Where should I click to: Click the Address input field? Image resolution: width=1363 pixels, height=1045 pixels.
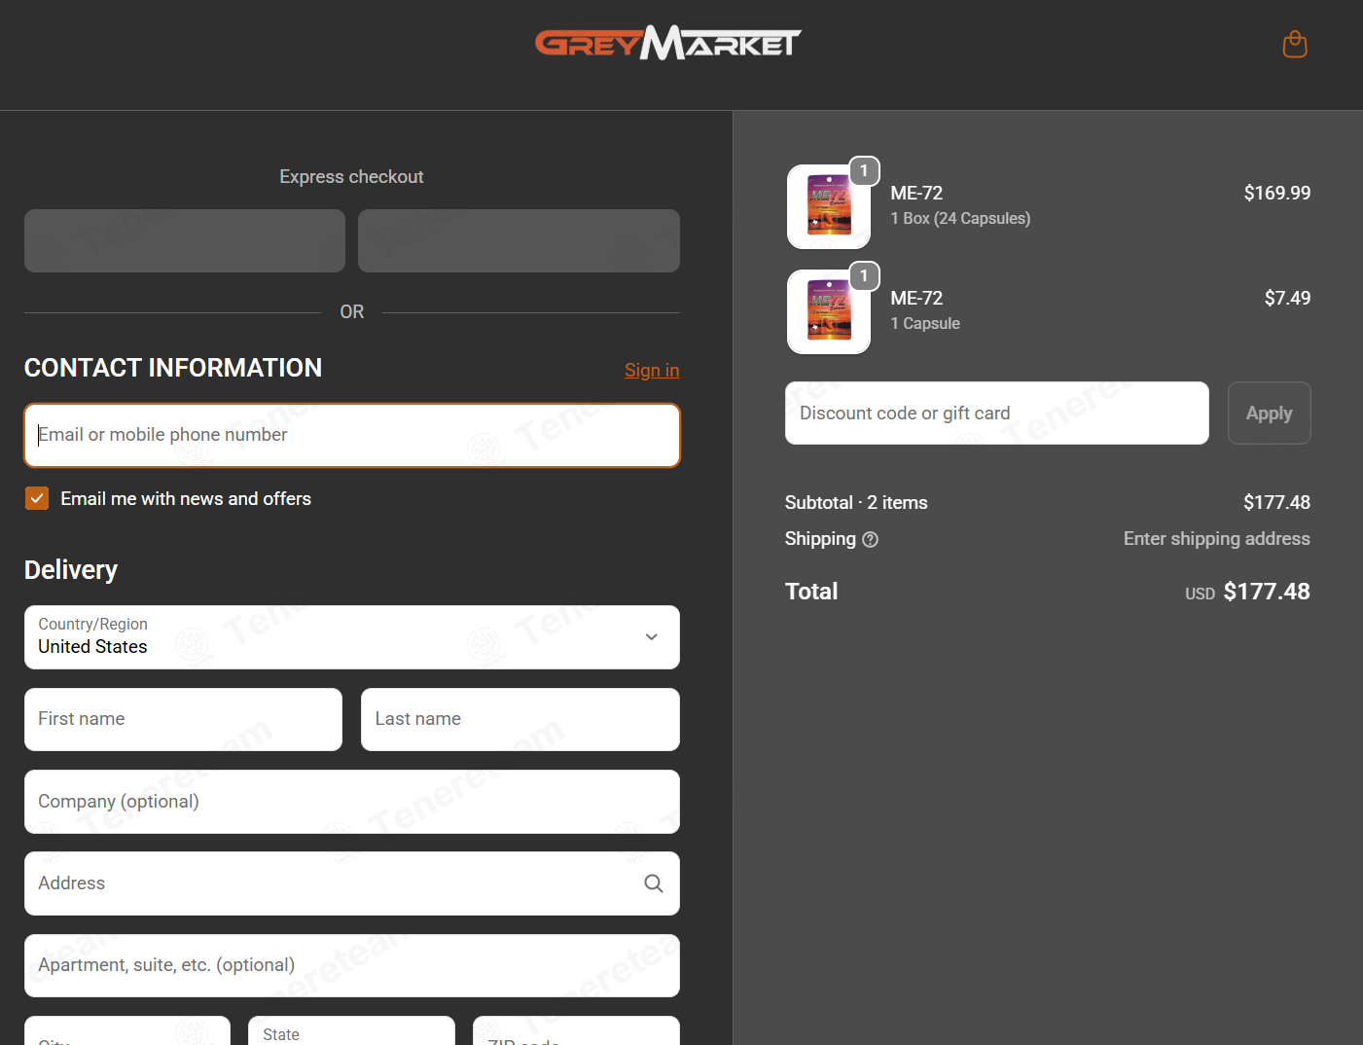(352, 883)
